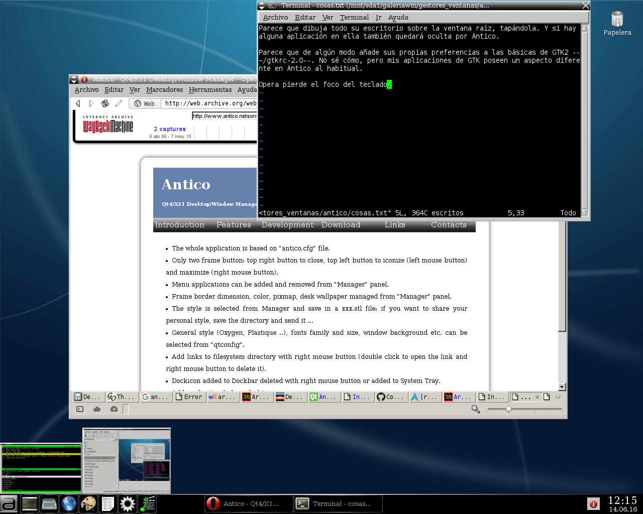Open a new tab in Opera
Viewport: 643px width, 514px height.
[547, 397]
